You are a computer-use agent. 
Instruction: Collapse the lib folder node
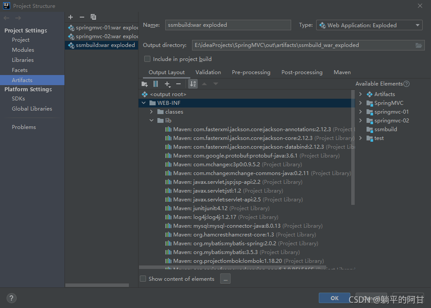coord(151,121)
